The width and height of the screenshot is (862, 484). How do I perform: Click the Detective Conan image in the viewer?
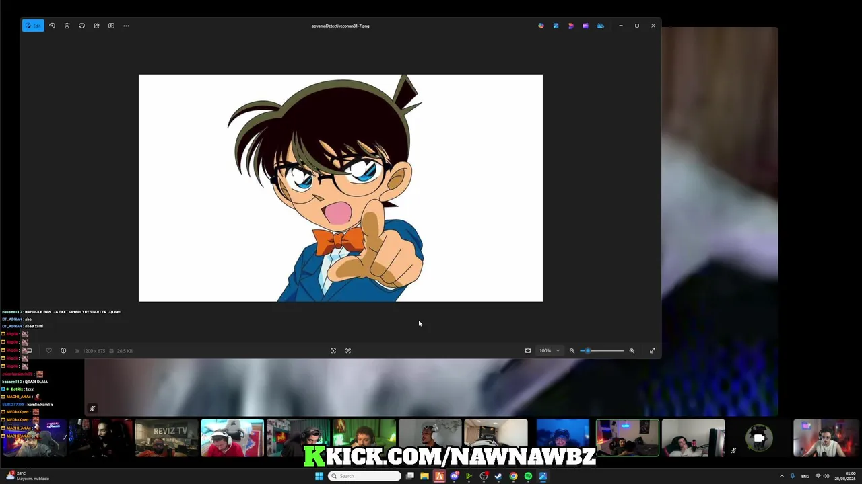pyautogui.click(x=340, y=188)
